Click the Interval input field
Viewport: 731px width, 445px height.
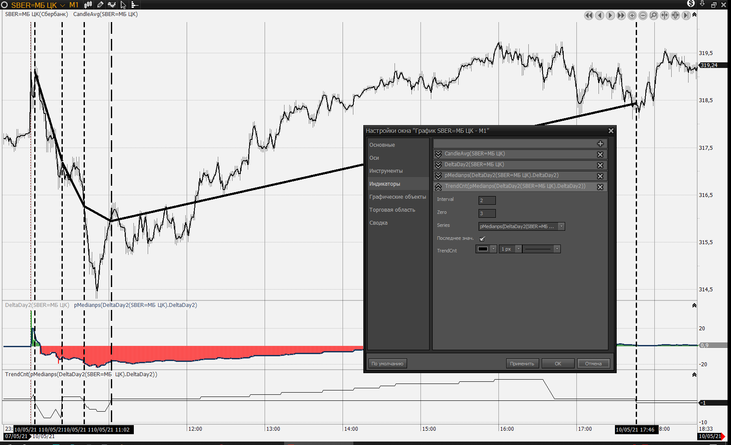coord(487,200)
